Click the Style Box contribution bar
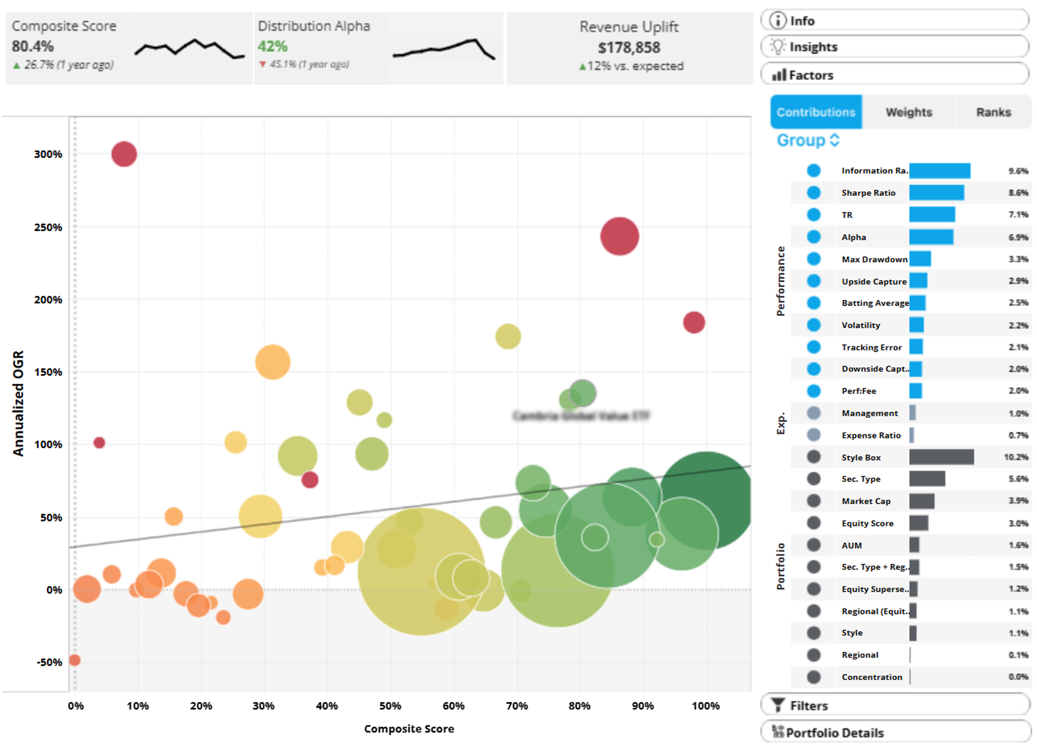Viewport: 1037px width, 749px height. 941,457
